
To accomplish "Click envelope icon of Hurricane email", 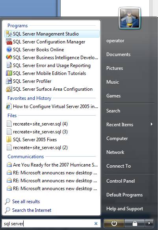I will 9,165.
